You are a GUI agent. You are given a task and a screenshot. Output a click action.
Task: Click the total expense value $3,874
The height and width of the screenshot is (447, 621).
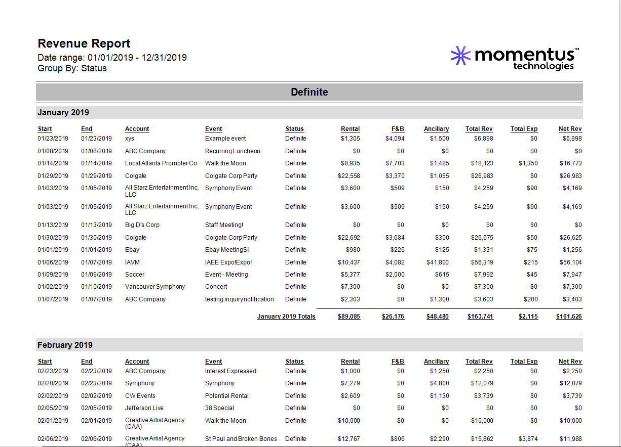pyautogui.click(x=528, y=439)
